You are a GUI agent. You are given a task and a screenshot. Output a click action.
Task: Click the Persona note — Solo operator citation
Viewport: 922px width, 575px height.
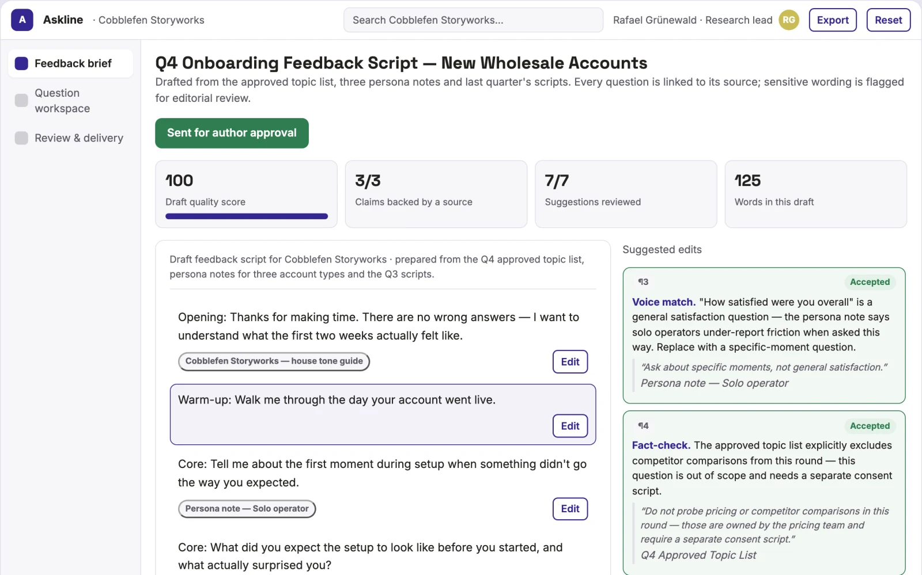click(715, 383)
